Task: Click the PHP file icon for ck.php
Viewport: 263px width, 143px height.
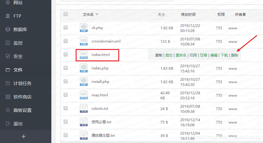Action: [x=84, y=28]
